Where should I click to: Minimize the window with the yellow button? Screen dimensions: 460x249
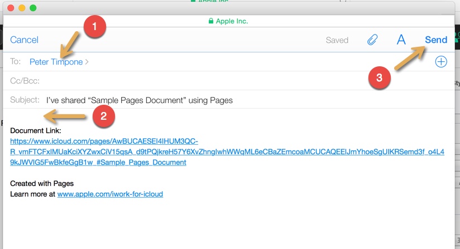tap(22, 8)
